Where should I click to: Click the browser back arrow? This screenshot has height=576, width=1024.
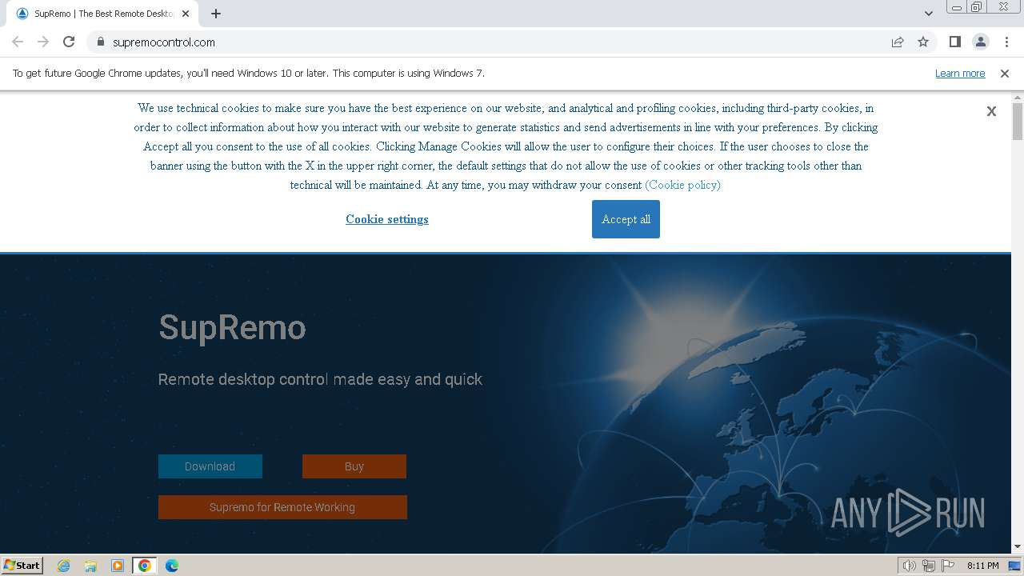[x=18, y=42]
